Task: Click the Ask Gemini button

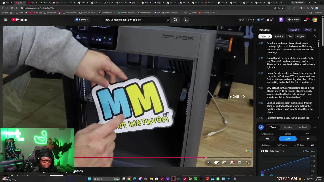Action: pyautogui.click(x=297, y=3)
